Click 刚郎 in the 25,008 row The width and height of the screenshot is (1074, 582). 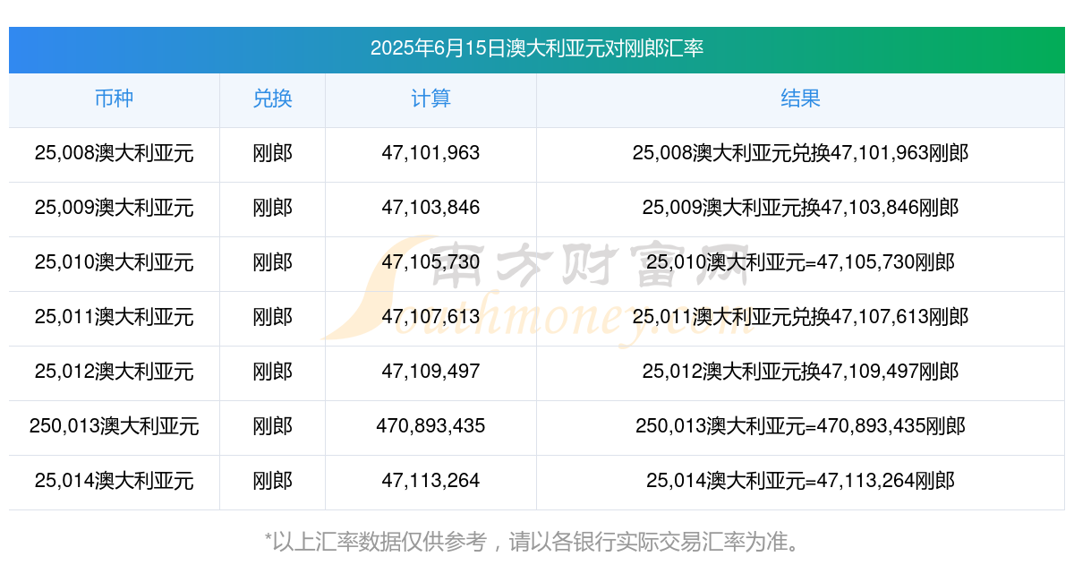click(272, 153)
